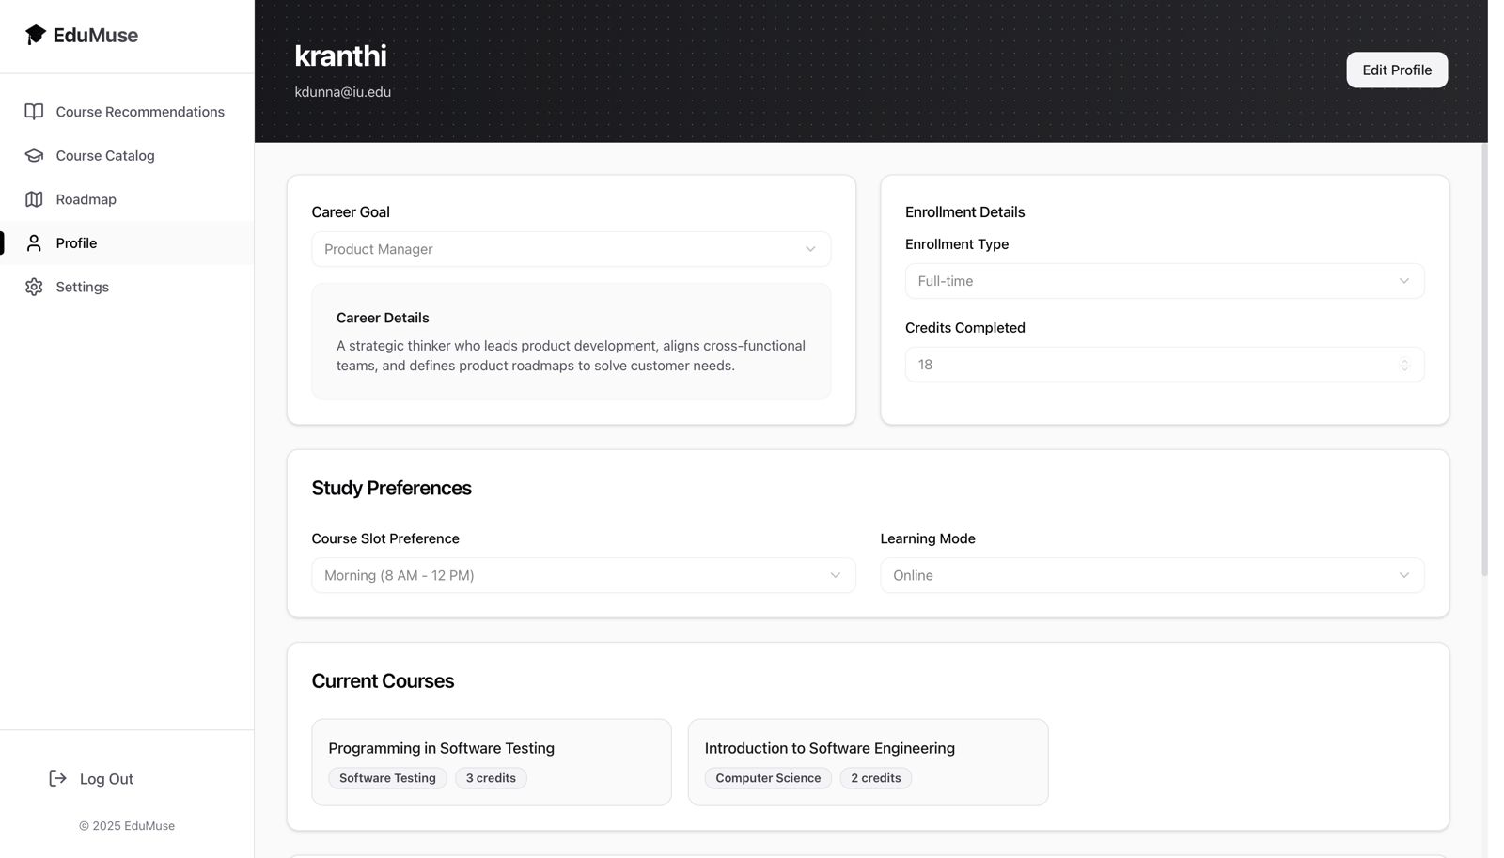Screen dimensions: 1504x858
Task: Click the Course Recommendations book icon
Action: pos(34,112)
